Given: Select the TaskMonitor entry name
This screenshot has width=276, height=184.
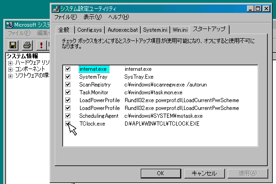Looking at the screenshot, I should [94, 92].
